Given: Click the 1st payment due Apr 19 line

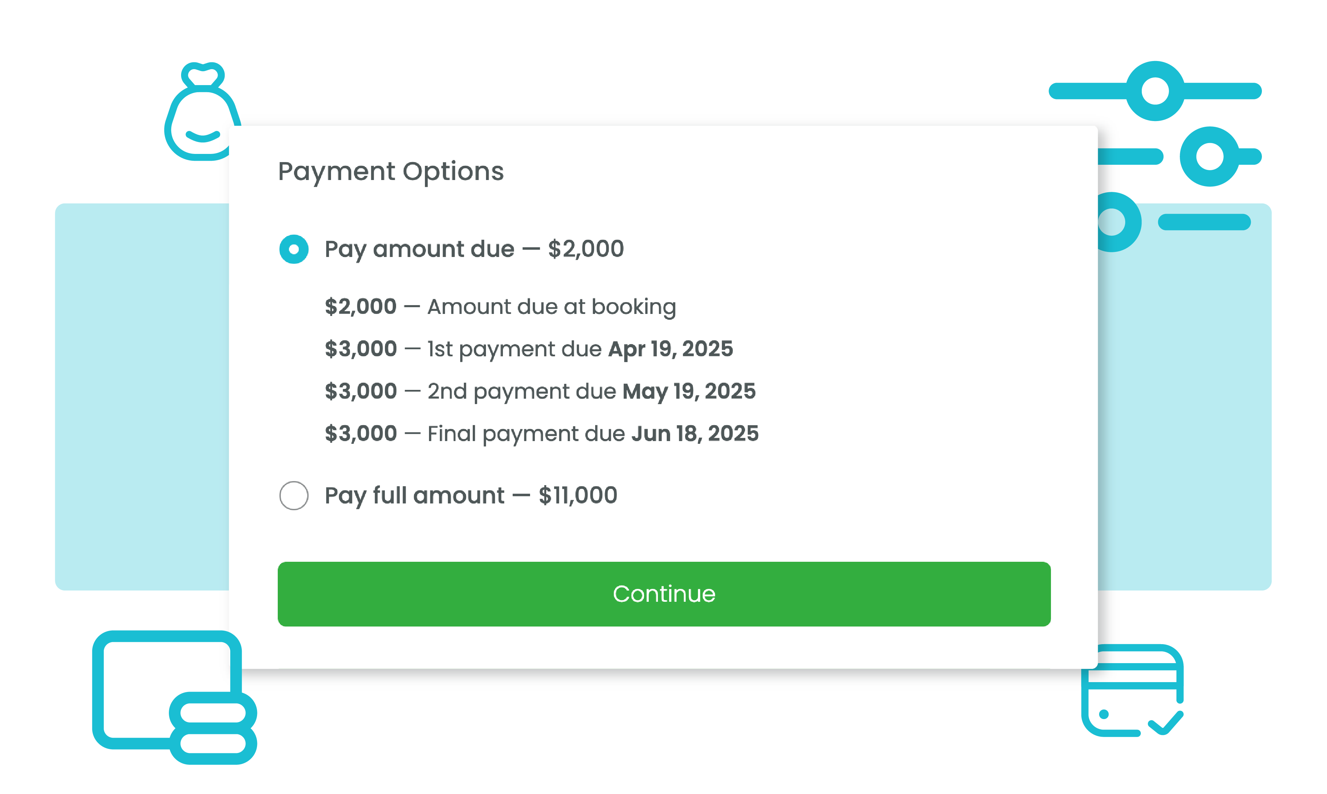Looking at the screenshot, I should [x=529, y=349].
